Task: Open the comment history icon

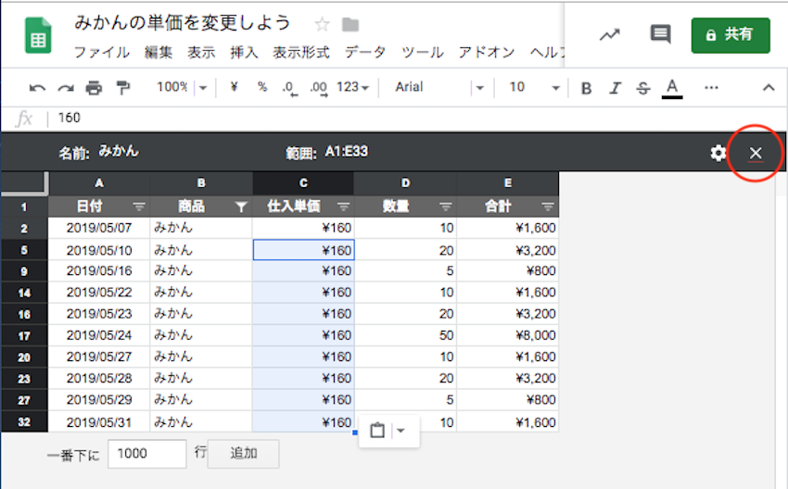Action: click(660, 34)
